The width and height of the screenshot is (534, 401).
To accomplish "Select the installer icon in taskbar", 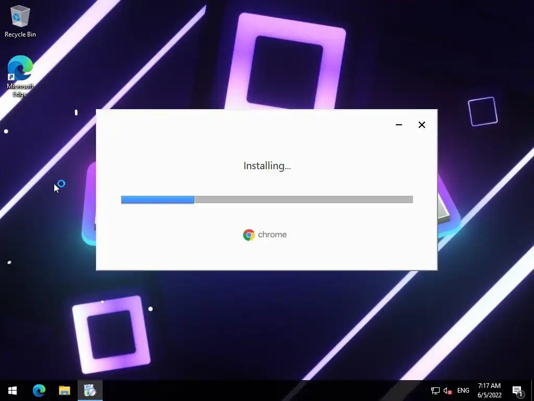I will (x=90, y=391).
